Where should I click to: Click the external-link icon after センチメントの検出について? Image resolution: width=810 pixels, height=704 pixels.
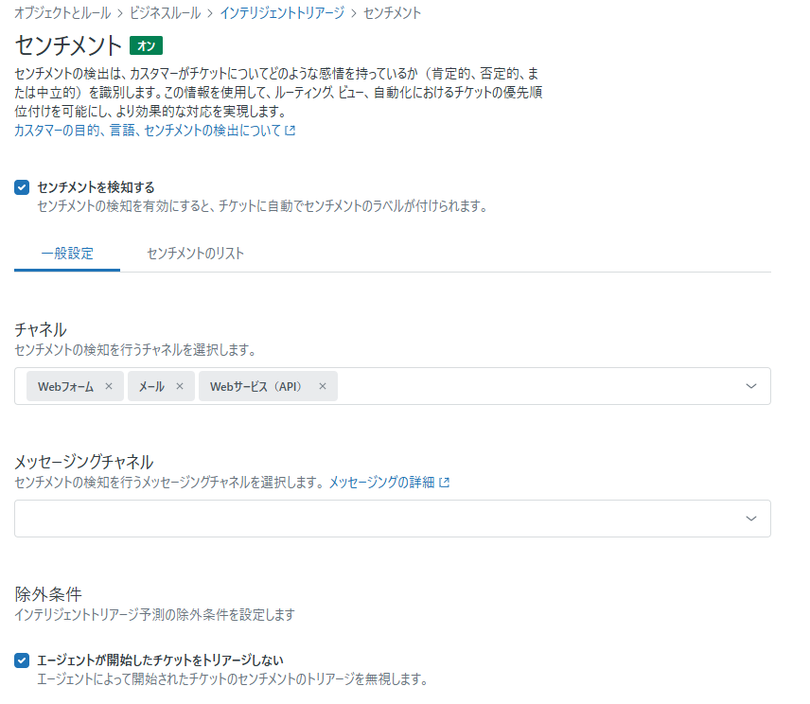pyautogui.click(x=291, y=131)
